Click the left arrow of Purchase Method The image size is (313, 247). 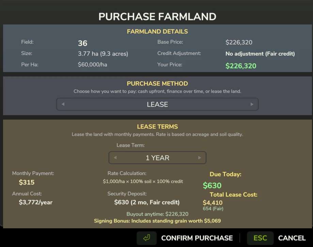click(63, 104)
